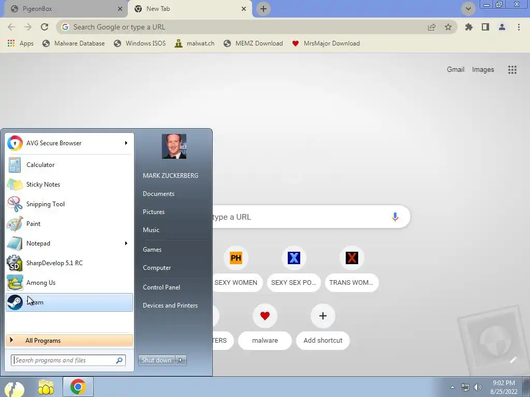Open Gmail link on New Tab page

455,70
